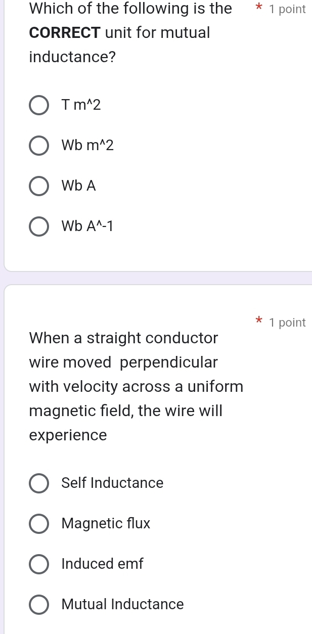Mark the Wb A radio circle
The image size is (312, 634).
click(39, 186)
